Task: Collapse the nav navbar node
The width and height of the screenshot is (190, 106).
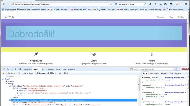Action: [10, 86]
